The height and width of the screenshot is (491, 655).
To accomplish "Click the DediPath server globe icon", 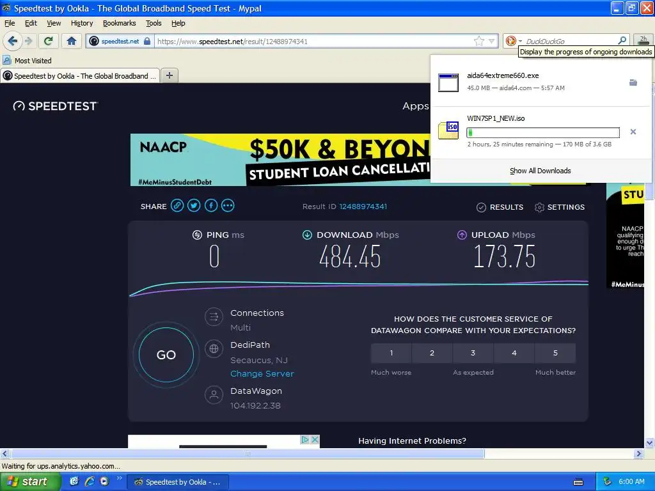I will tap(214, 348).
